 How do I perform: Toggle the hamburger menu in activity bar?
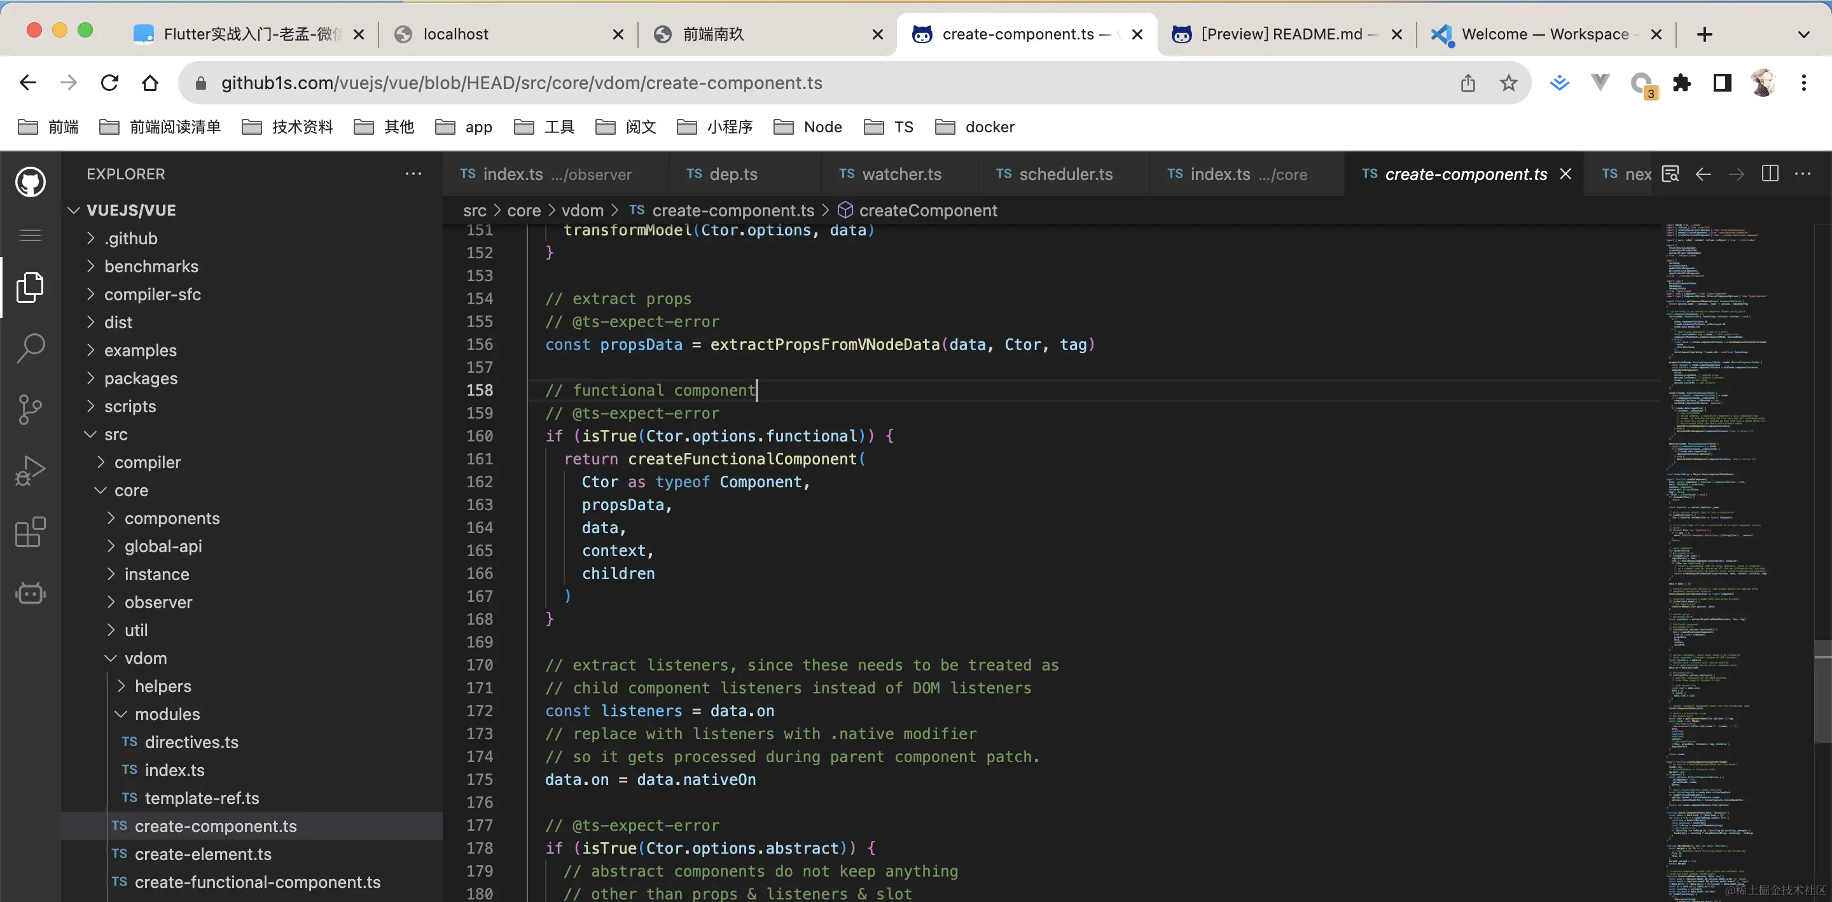click(30, 235)
